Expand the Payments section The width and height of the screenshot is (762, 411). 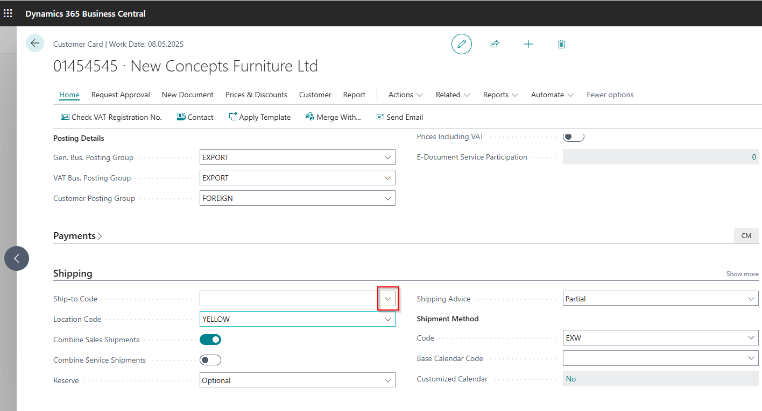77,236
